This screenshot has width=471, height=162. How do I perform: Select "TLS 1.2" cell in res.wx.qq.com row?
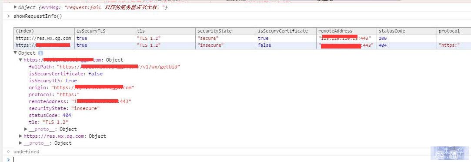point(166,38)
